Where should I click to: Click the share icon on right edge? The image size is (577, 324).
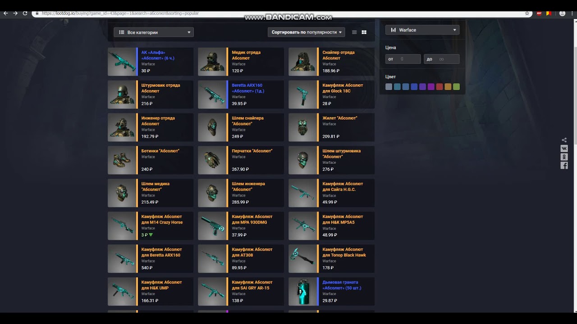[x=564, y=140]
